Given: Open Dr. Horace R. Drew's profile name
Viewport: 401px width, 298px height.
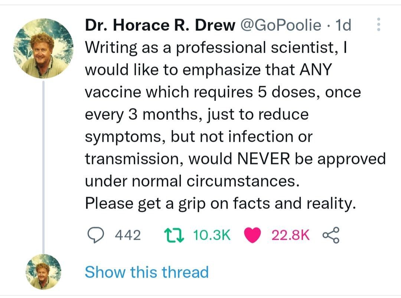Looking at the screenshot, I should [x=160, y=25].
